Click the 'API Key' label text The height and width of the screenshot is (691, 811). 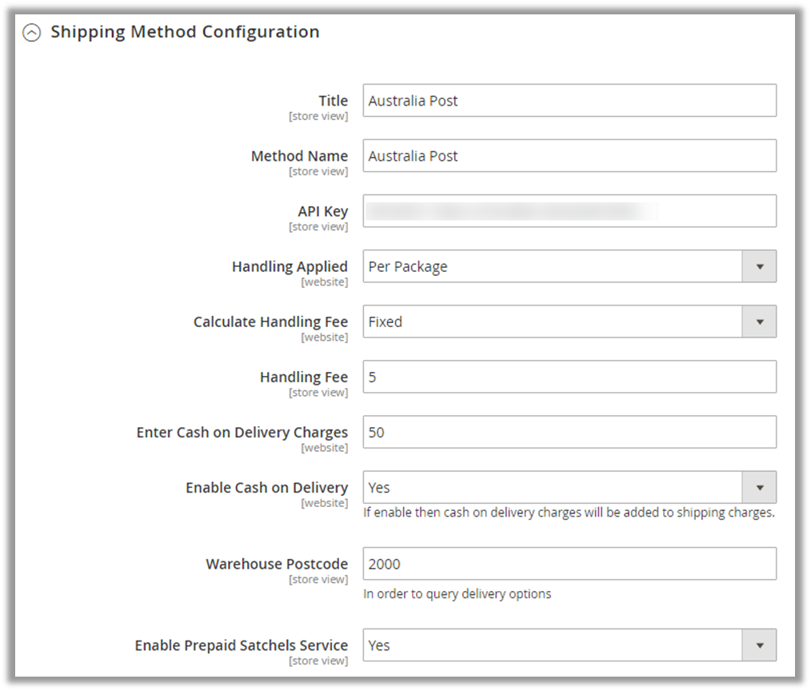point(322,211)
